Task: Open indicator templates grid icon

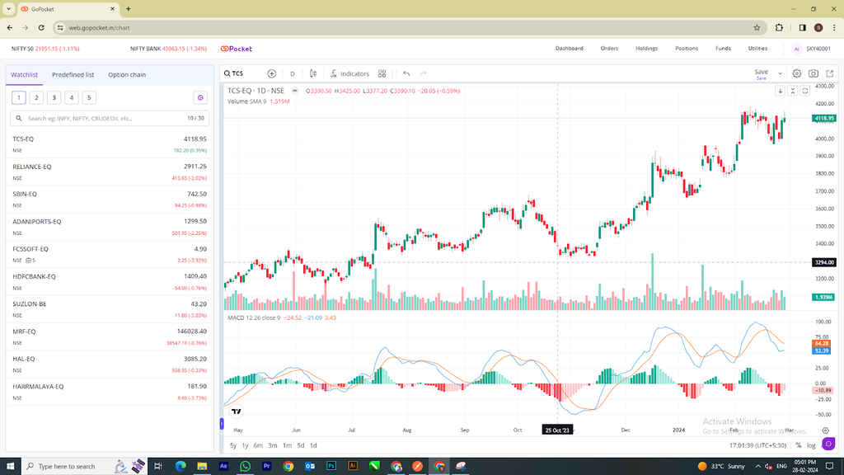Action: (382, 73)
